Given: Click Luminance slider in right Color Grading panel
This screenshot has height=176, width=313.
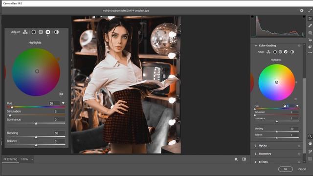Looking at the screenshot, I should [277, 121].
